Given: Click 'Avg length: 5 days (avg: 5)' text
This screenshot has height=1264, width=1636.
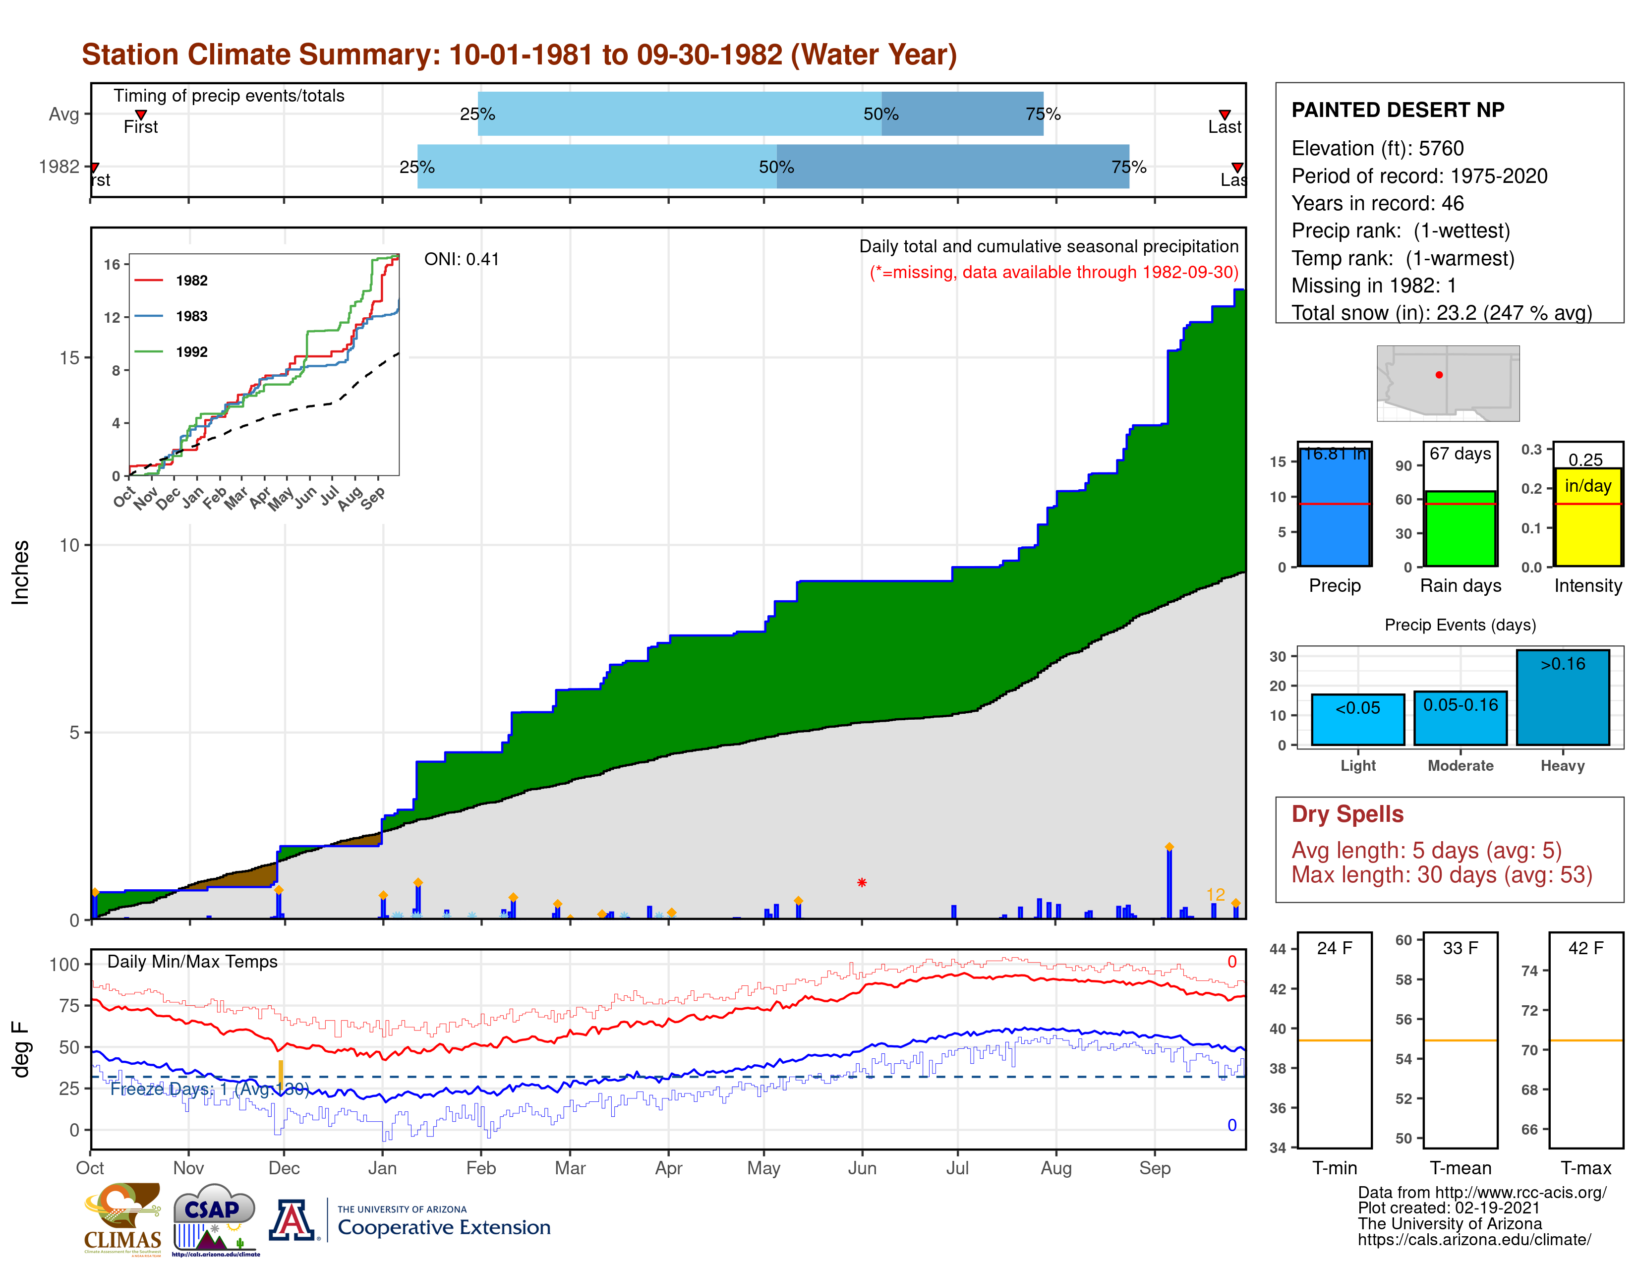Looking at the screenshot, I should click(1426, 851).
